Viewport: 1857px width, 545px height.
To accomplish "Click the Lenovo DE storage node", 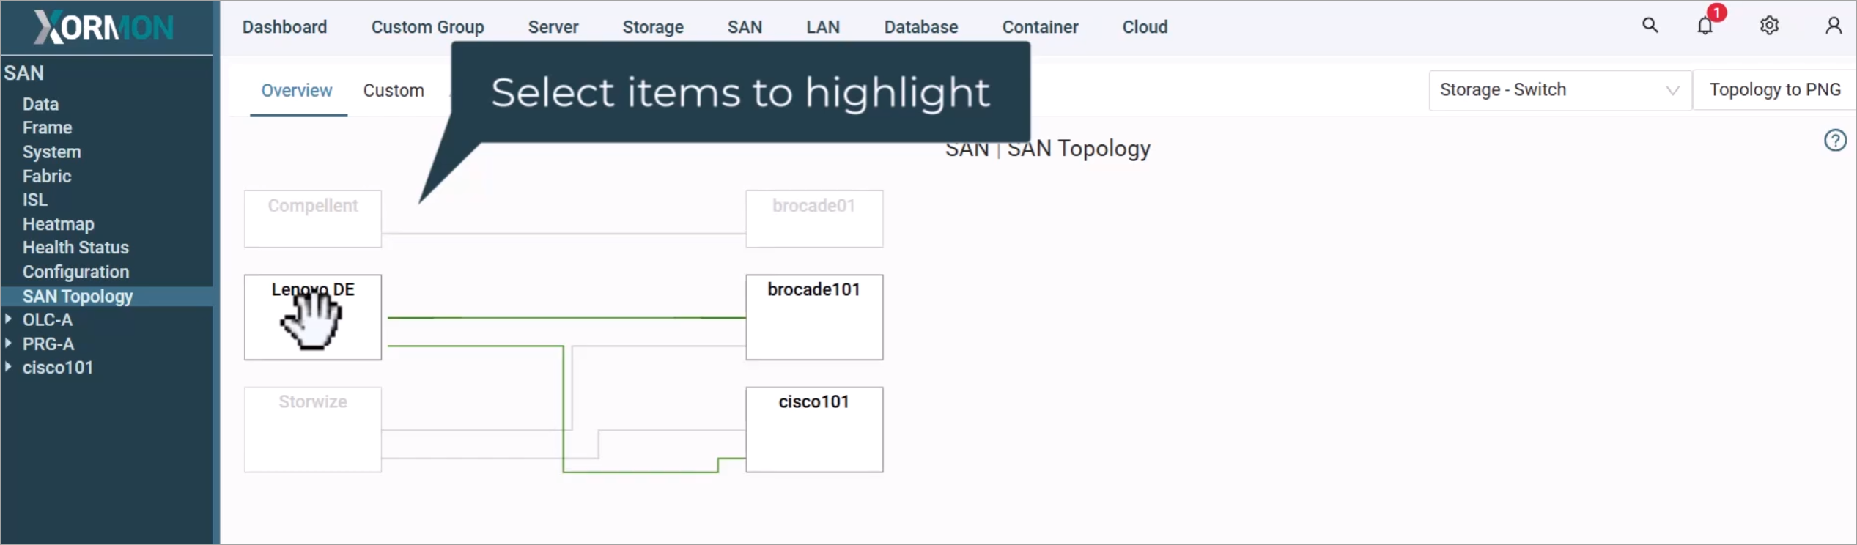I will coord(313,317).
